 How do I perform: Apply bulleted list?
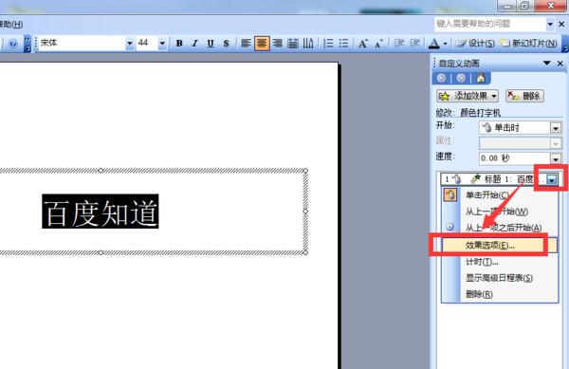343,44
